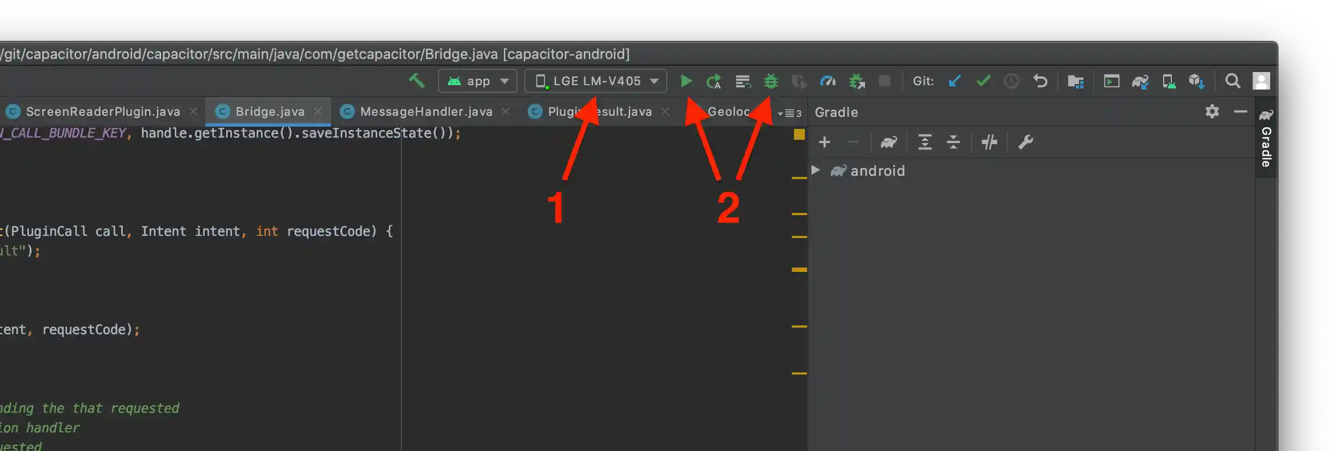
Task: Run the app with the green play button
Action: tap(686, 81)
